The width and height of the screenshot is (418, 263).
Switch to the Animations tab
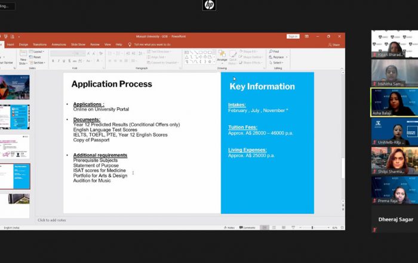[59, 45]
